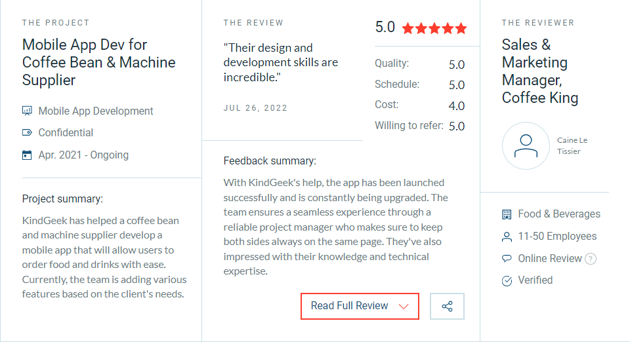The height and width of the screenshot is (342, 630).
Task: Click the employees person icon
Action: [507, 237]
